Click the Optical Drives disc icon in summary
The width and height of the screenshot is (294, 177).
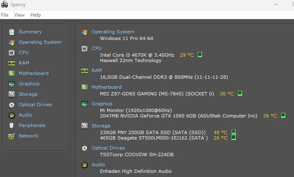[85, 149]
